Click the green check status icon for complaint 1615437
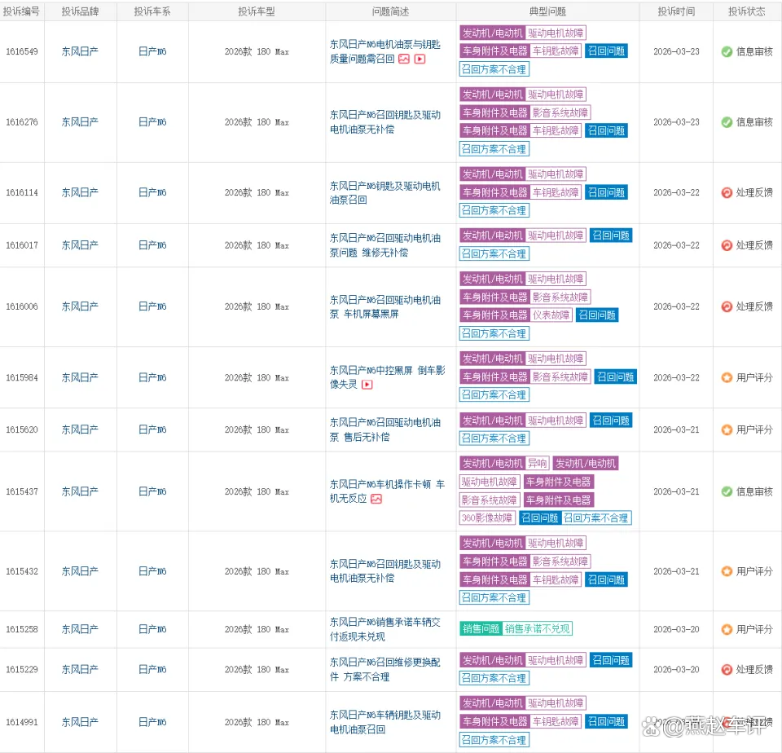782x753 pixels. pos(727,491)
